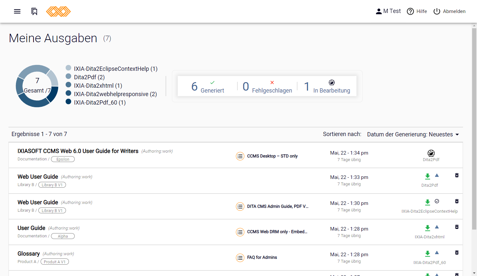
Task: Filter by Fehlgeschlagen status count
Action: click(267, 86)
